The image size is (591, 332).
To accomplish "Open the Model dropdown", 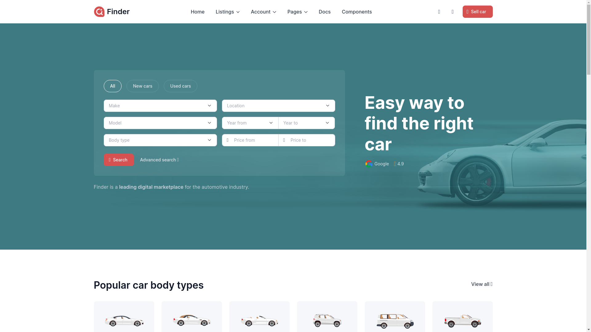I will coord(160,123).
